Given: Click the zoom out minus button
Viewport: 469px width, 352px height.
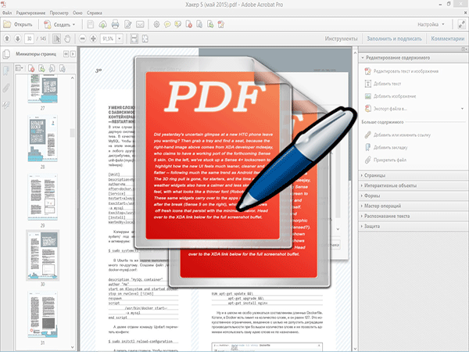Looking at the screenshot, I should pos(83,38).
